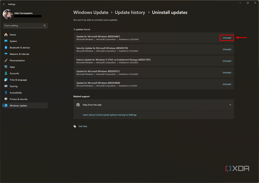The height and width of the screenshot is (183, 259).
Task: Click the Accessibility figure icon
Action: click(x=6, y=93)
